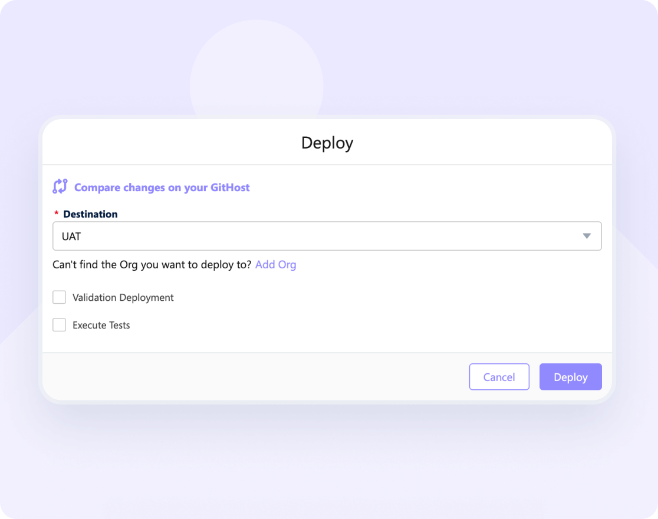Screen dimensions: 658x519
Task: Cancel the deployment dialog
Action: (x=499, y=377)
